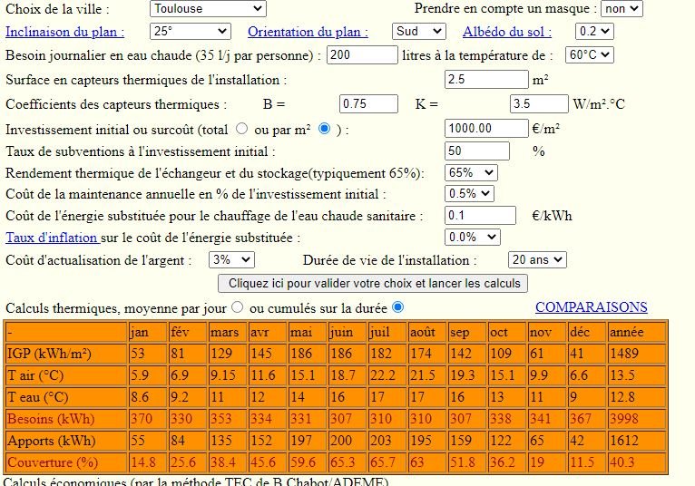
Task: Click the subsidy rate field showing 50
Action: (x=477, y=151)
